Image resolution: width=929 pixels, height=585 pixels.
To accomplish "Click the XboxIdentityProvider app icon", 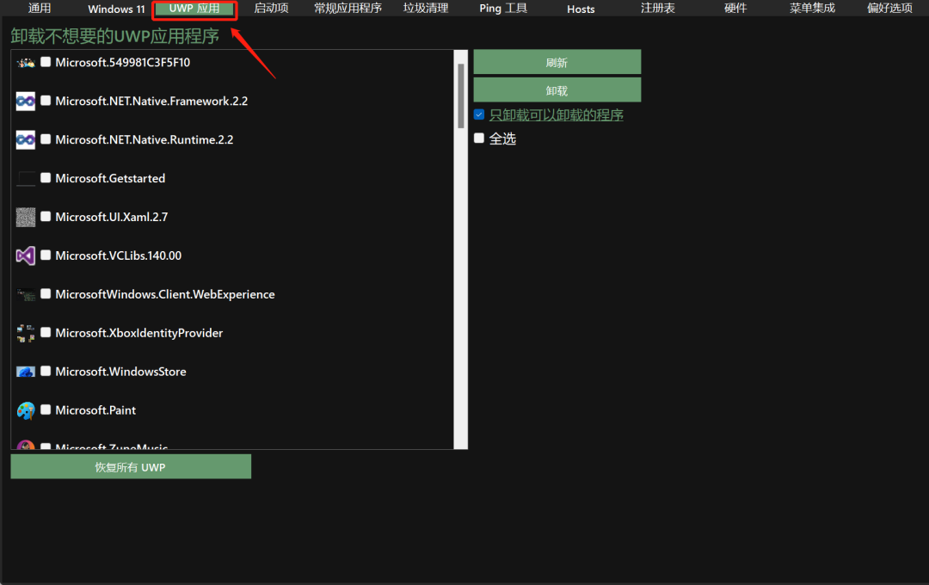I will 26,333.
